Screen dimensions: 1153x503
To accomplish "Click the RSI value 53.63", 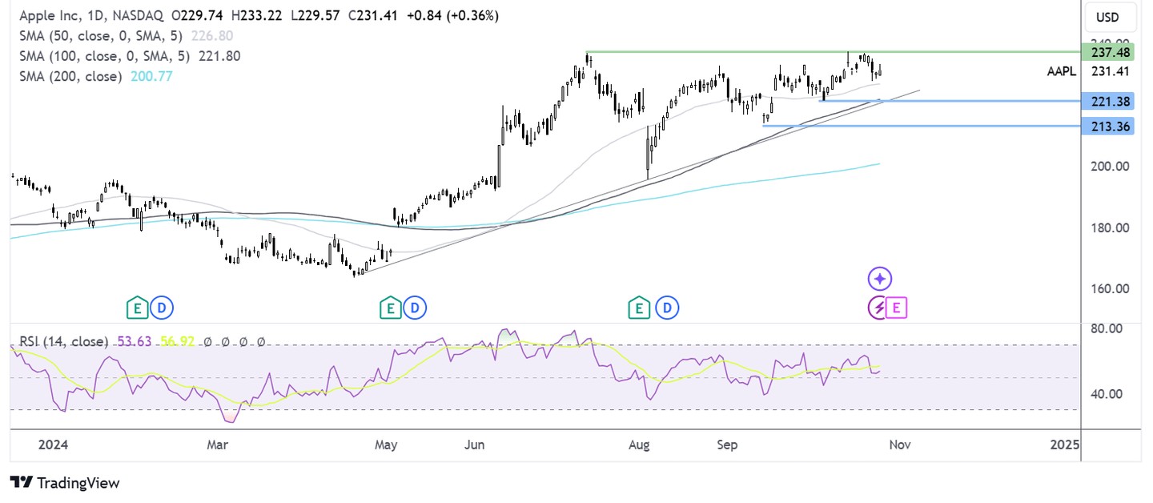I will pyautogui.click(x=133, y=342).
